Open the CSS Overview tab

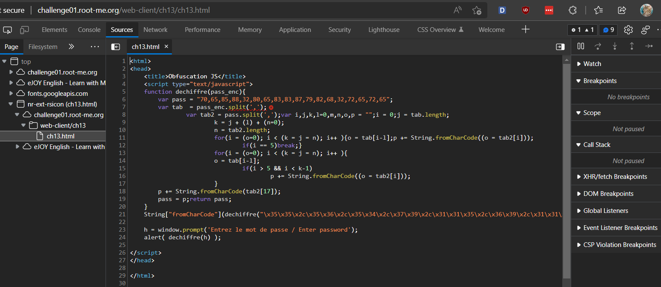(x=440, y=30)
